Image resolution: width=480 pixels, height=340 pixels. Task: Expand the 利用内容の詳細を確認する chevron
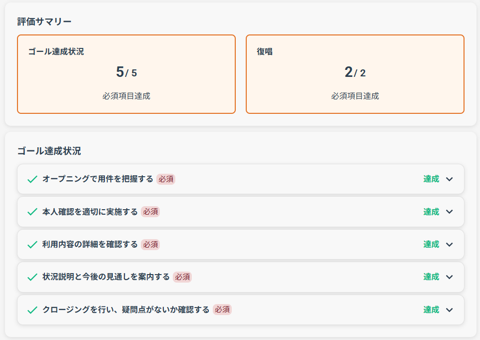pos(450,245)
